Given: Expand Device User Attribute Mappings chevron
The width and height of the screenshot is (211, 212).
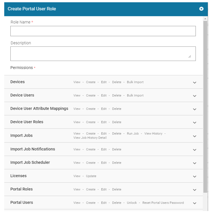Looking at the screenshot, I should pos(194,109).
